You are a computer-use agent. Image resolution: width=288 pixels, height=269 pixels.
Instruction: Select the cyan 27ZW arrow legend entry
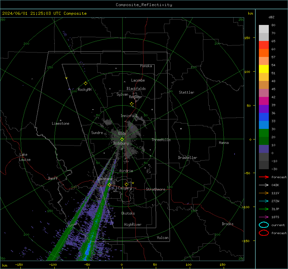coord(264,201)
